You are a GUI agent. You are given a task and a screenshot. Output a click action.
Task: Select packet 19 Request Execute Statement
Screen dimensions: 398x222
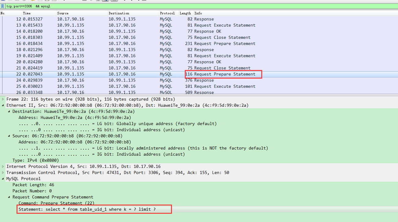coord(199,56)
